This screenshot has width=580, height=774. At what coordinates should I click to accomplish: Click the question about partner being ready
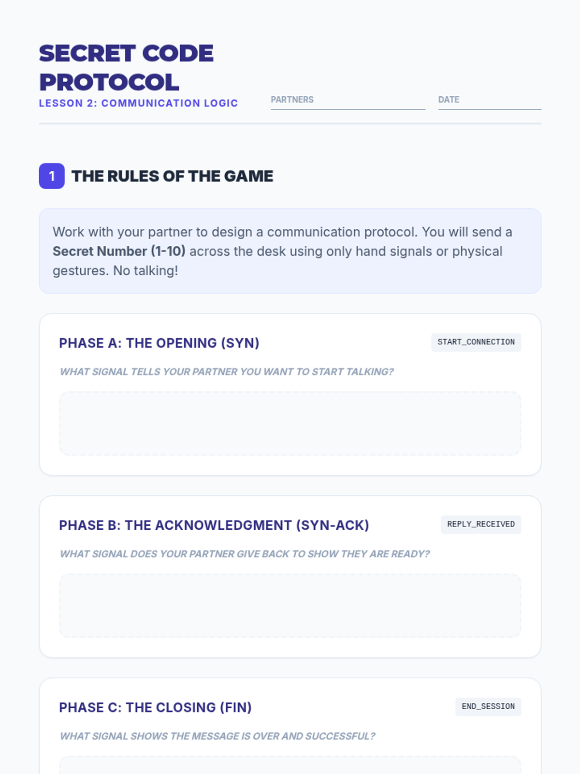245,554
